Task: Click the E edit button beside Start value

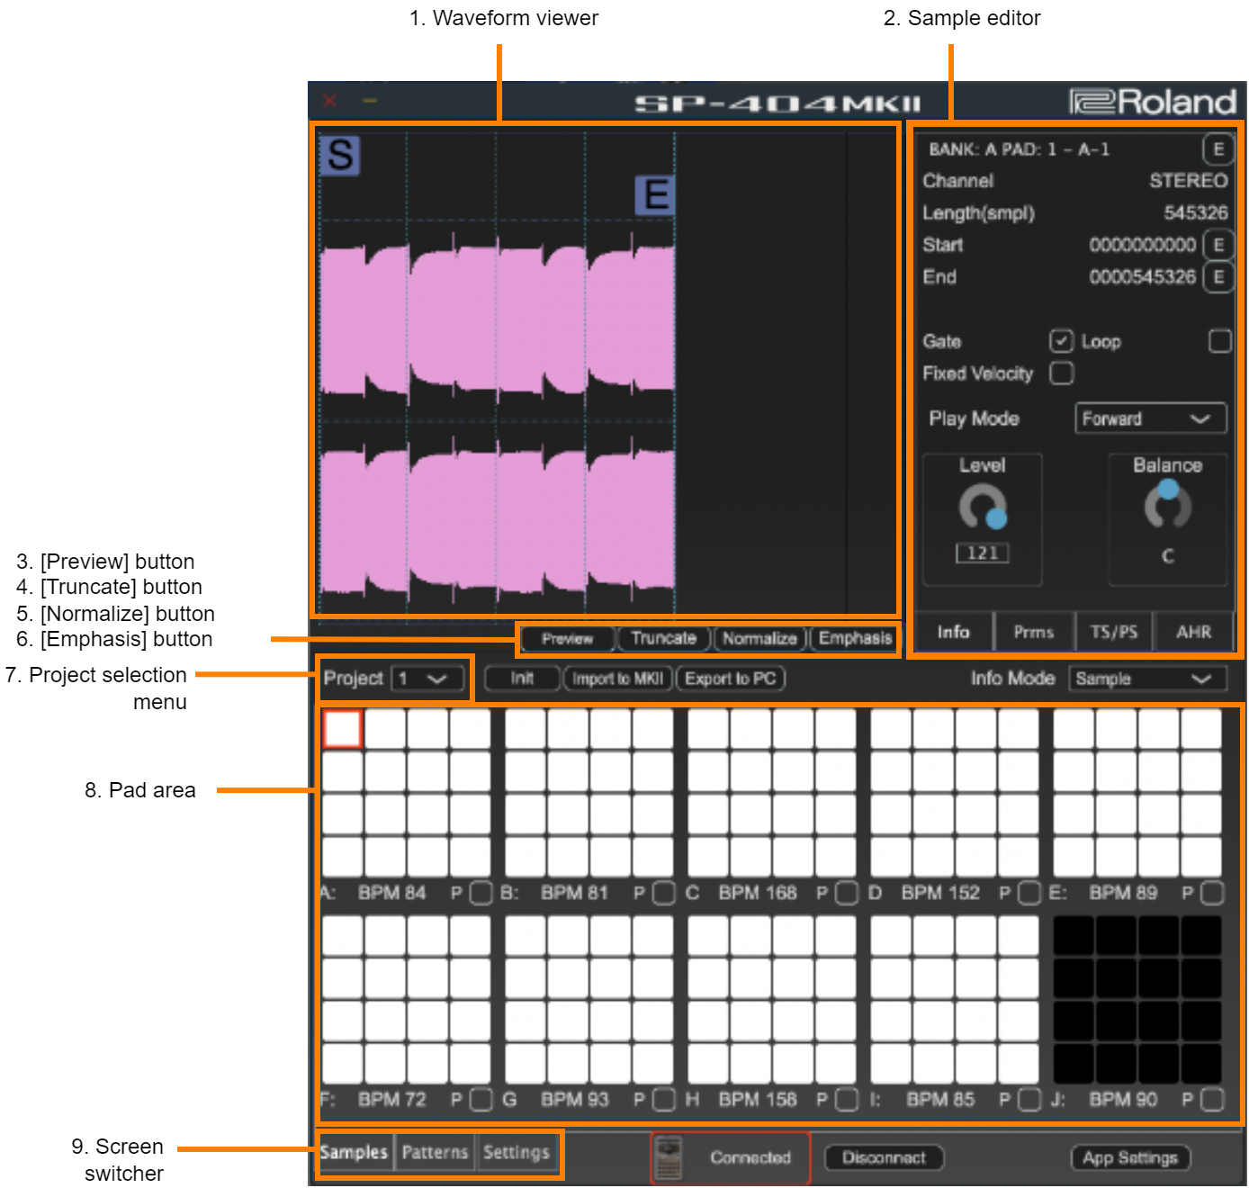Action: (1218, 245)
